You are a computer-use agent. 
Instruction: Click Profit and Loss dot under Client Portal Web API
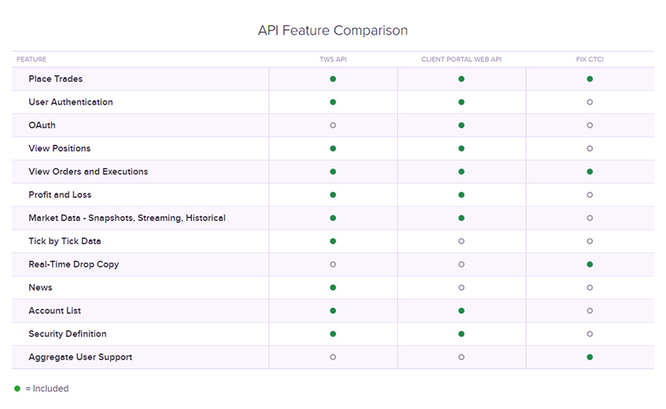[462, 195]
